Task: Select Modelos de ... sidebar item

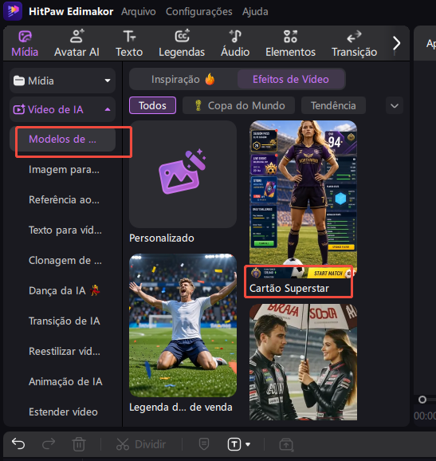Action: 62,139
